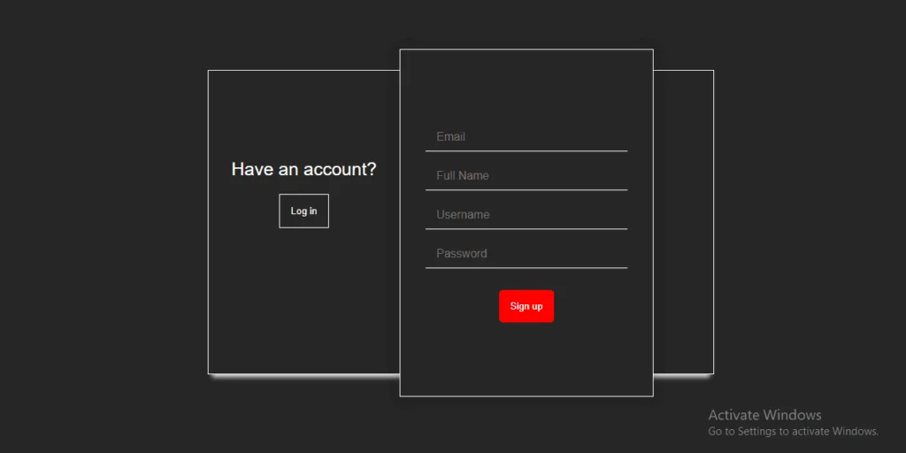Image resolution: width=906 pixels, height=453 pixels.
Task: Submit with the red Sign up button
Action: (526, 306)
